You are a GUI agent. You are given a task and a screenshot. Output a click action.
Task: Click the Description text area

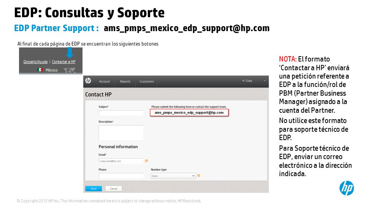click(121, 133)
